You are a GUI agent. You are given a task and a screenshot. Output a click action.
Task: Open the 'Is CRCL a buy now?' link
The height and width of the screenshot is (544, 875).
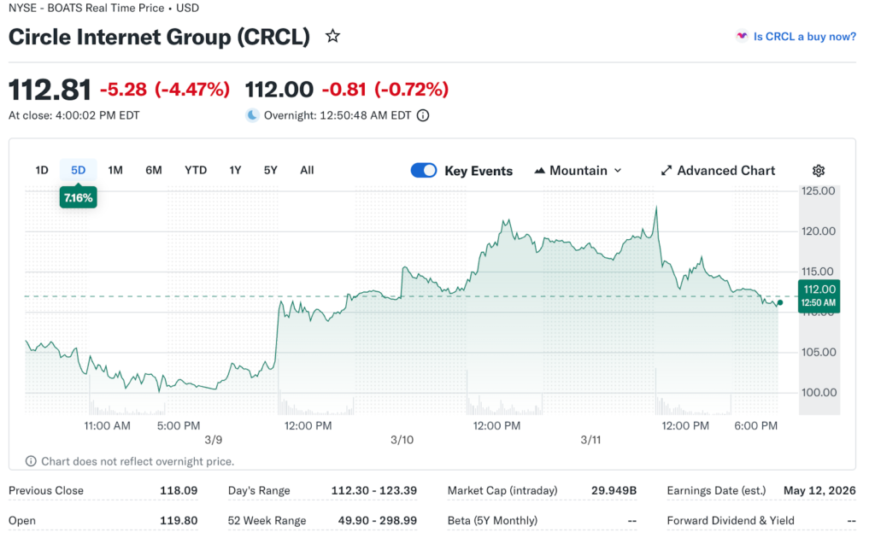[x=804, y=37]
